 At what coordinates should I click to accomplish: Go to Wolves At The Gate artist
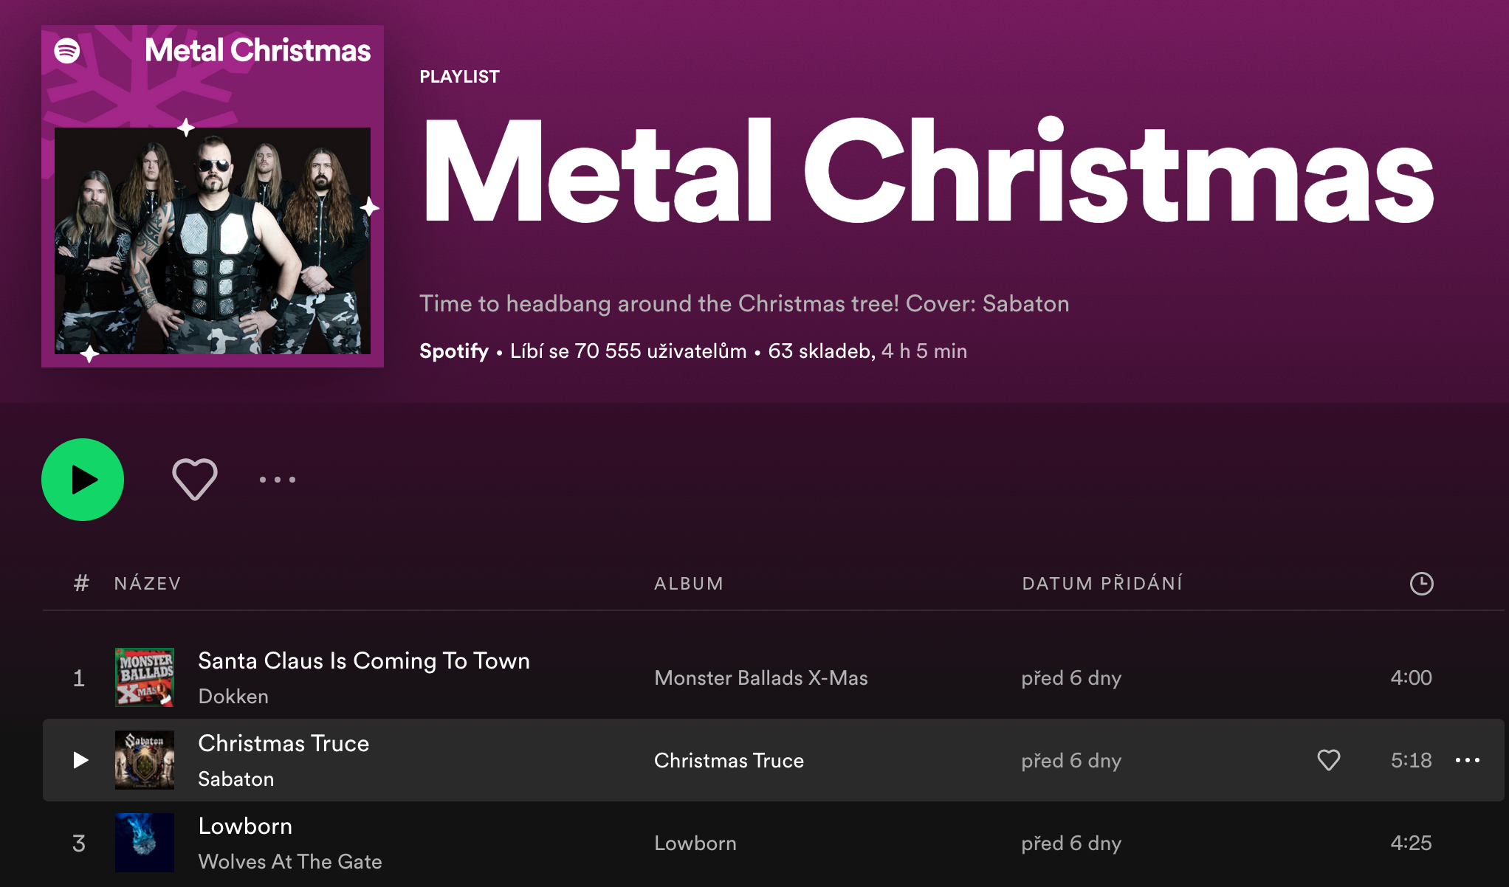(290, 862)
